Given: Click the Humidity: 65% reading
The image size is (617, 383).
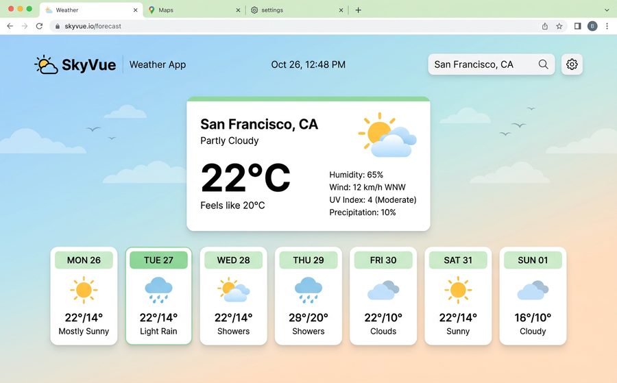Looking at the screenshot, I should [x=356, y=175].
